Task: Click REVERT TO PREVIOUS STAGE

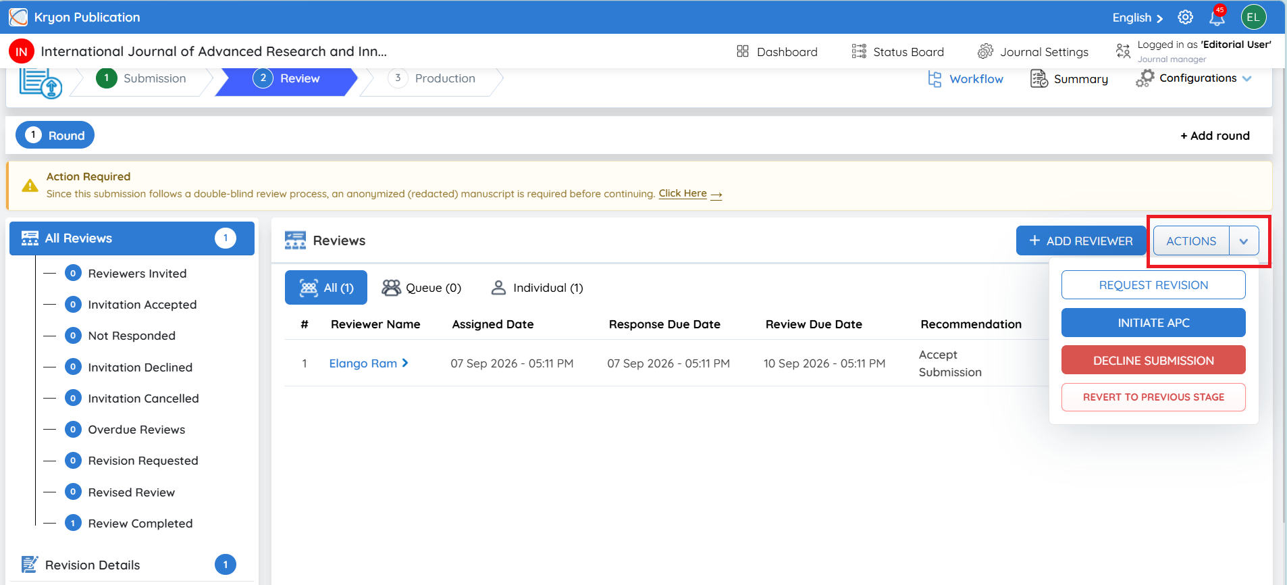Action: tap(1153, 397)
